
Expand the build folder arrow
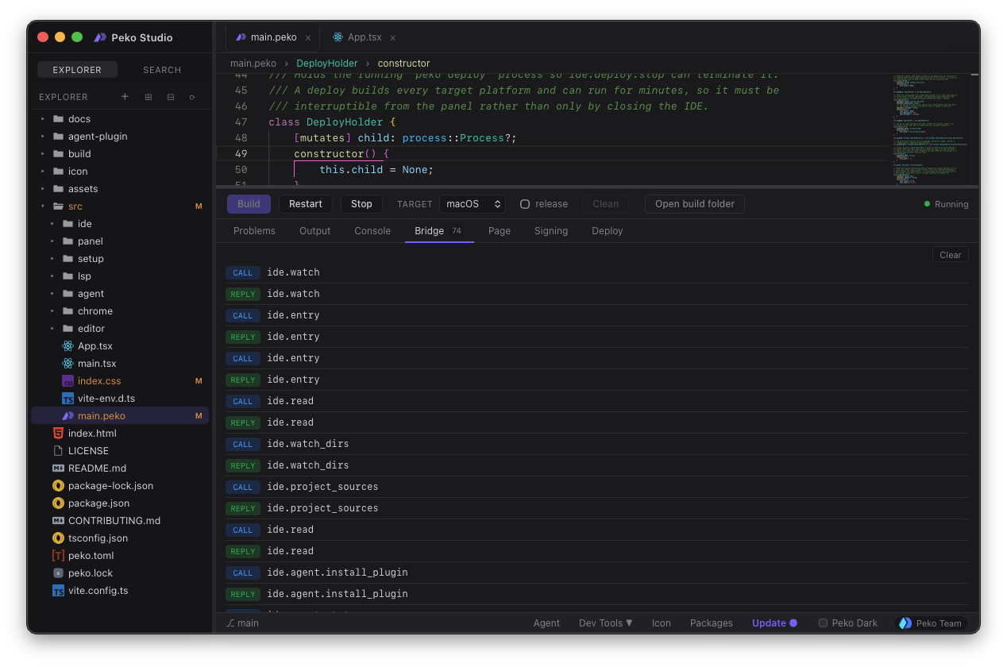(x=43, y=154)
